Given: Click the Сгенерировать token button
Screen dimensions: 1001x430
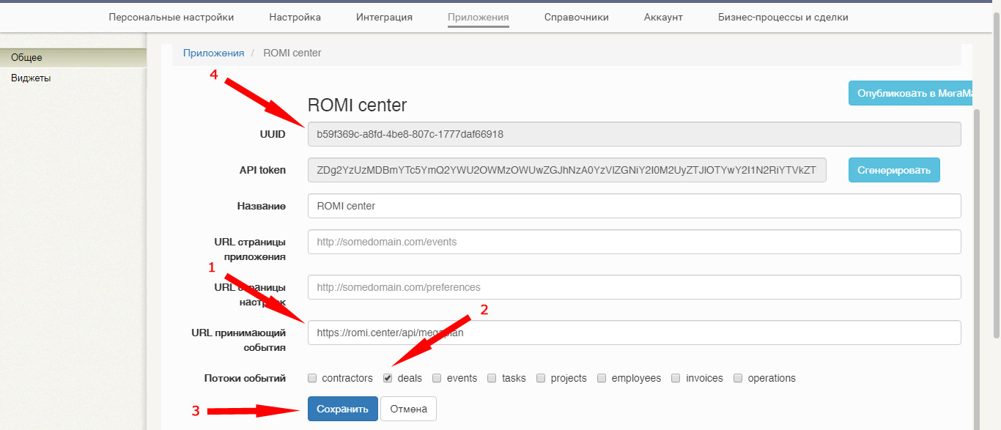Looking at the screenshot, I should [x=894, y=170].
